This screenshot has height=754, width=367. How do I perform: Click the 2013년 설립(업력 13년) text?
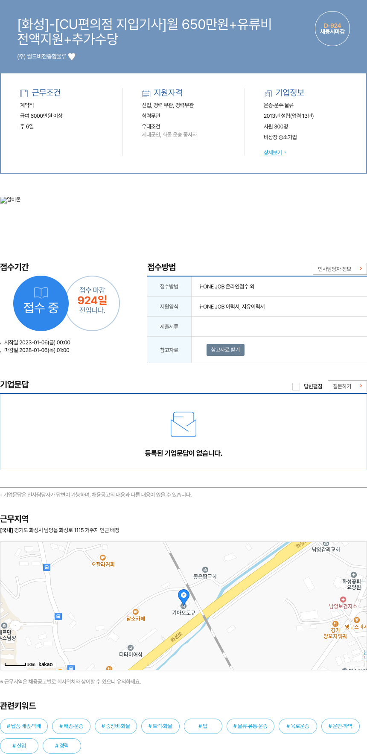tap(288, 116)
